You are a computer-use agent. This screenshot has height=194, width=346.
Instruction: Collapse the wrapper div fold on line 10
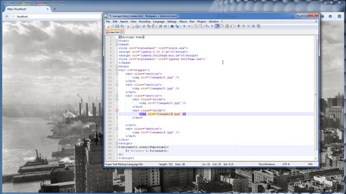point(117,70)
